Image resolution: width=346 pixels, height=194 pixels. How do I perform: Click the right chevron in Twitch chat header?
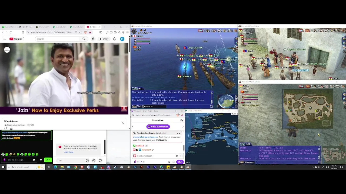click(183, 127)
